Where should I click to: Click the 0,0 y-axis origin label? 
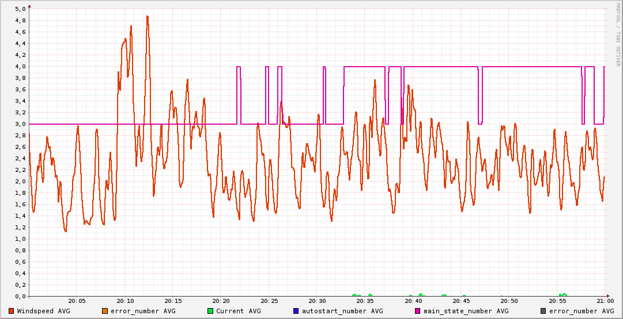[20, 297]
